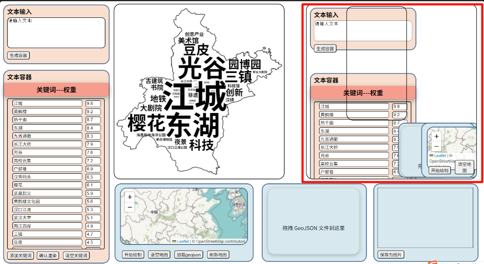484x264 pixels.
Task: Click the 添加关键词 button
Action: pyautogui.click(x=20, y=255)
